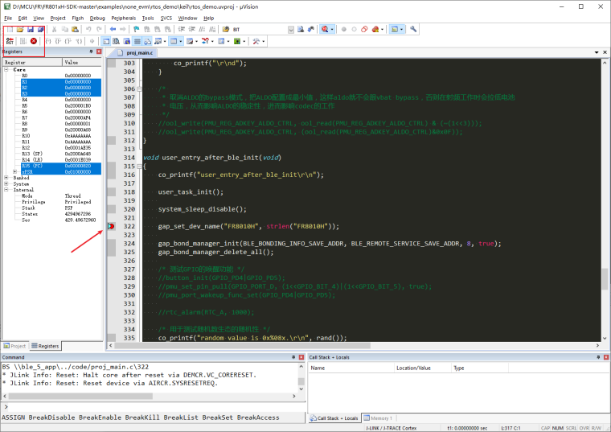Insert a bookmark with flag icon
The width and height of the screenshot is (611, 432).
click(137, 29)
